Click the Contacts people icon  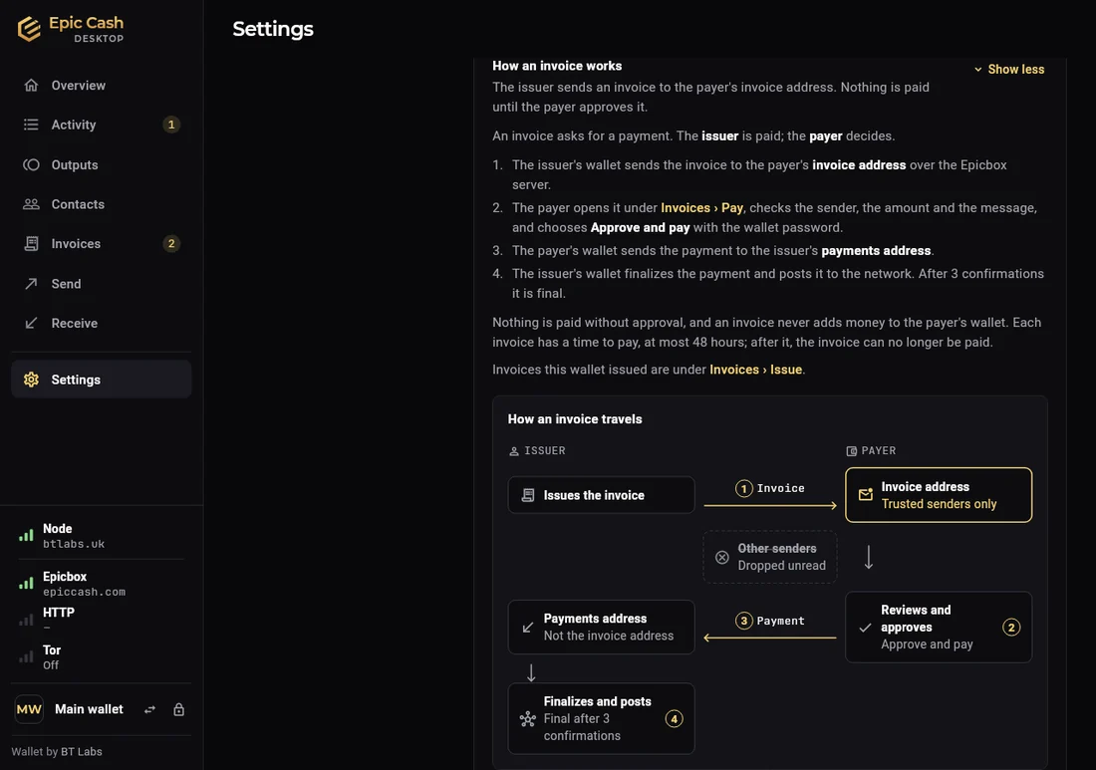coord(31,204)
